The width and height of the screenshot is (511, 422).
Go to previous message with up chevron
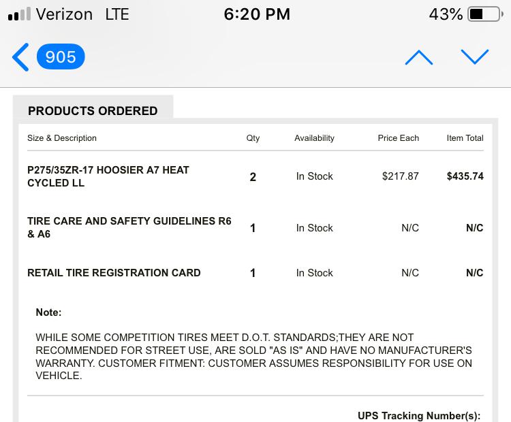[x=419, y=57]
